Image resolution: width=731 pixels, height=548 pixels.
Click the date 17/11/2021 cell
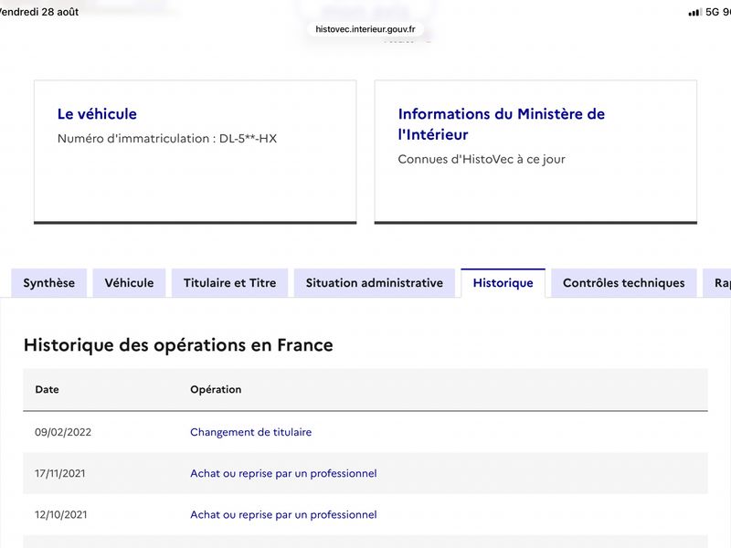coord(60,473)
